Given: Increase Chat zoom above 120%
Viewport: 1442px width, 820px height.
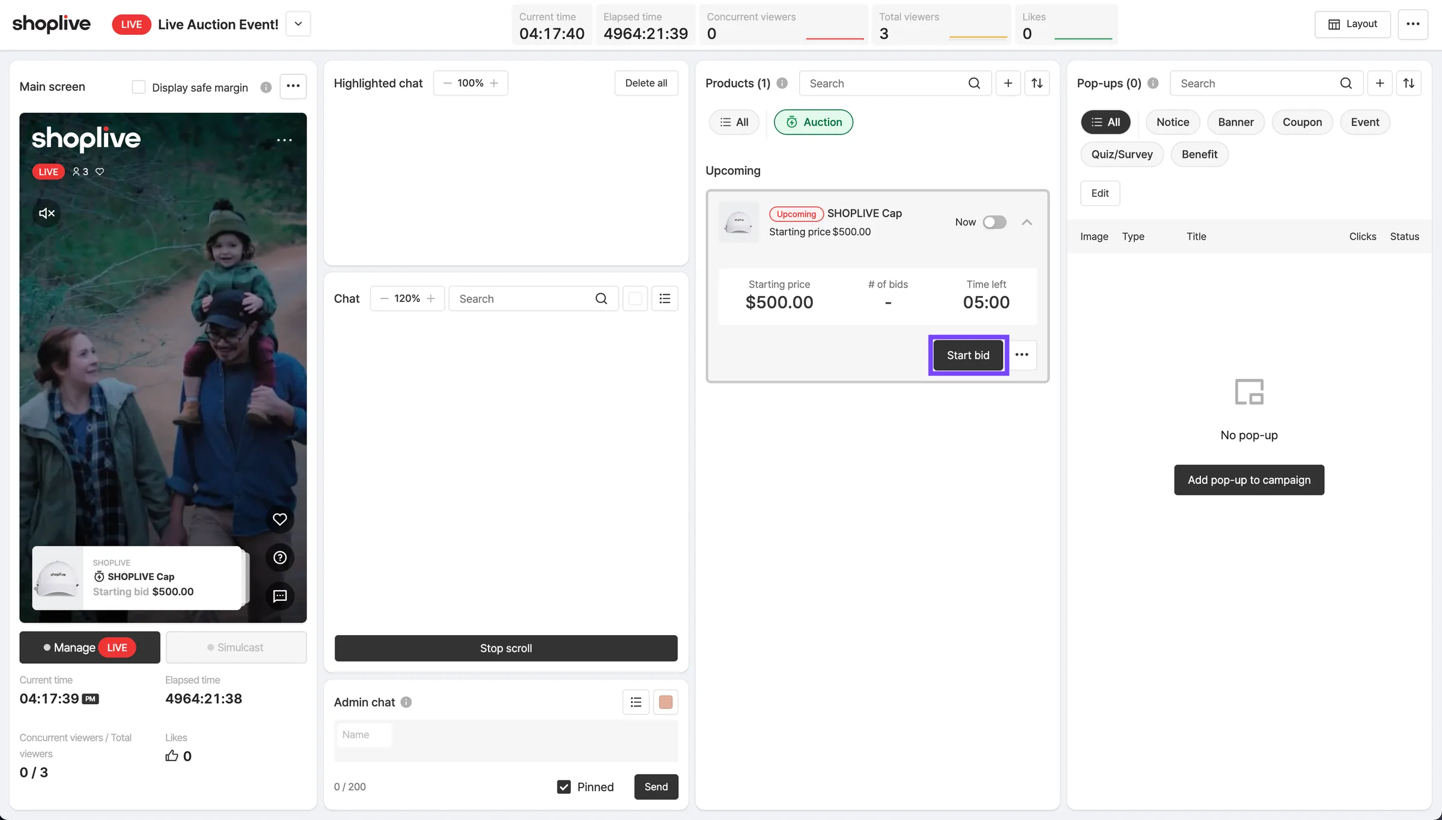Looking at the screenshot, I should (431, 298).
